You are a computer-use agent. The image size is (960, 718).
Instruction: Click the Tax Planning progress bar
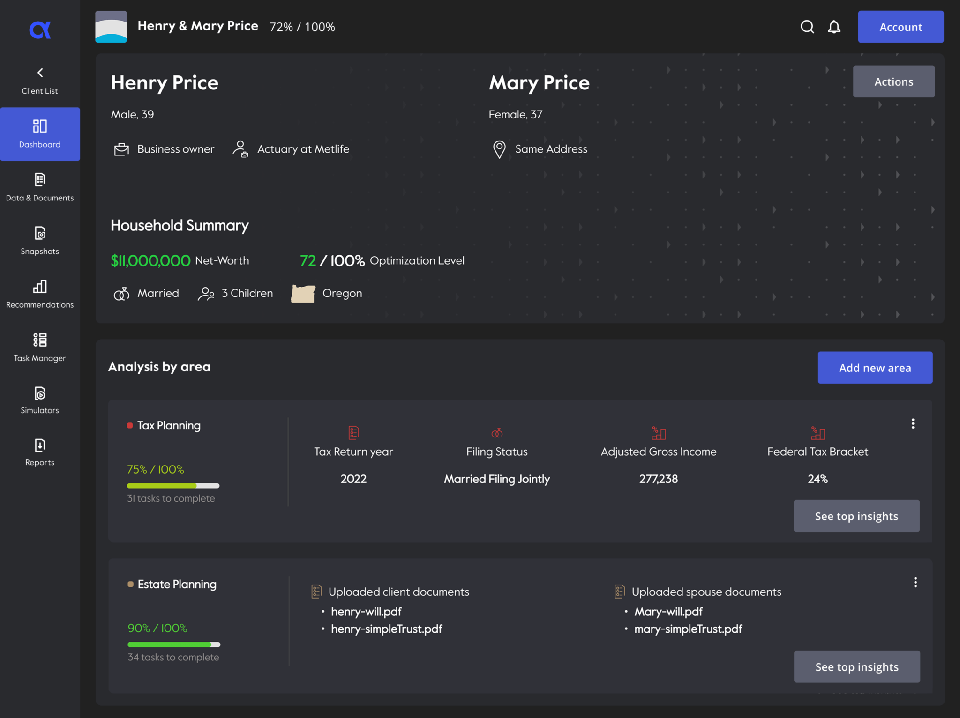(172, 485)
